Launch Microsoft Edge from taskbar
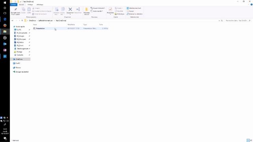Viewport: 253px width, 142px height. point(5,19)
